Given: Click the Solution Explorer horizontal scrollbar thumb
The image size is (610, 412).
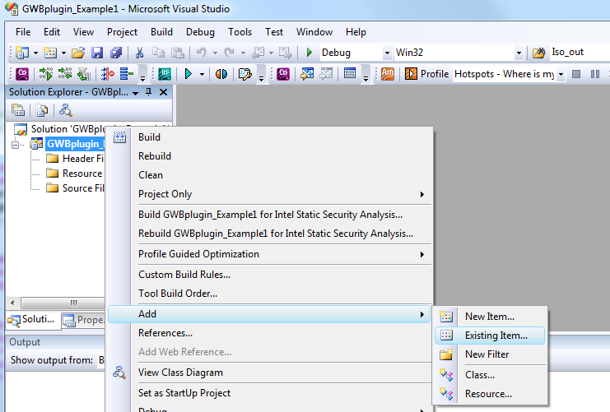Looking at the screenshot, I should [63, 303].
